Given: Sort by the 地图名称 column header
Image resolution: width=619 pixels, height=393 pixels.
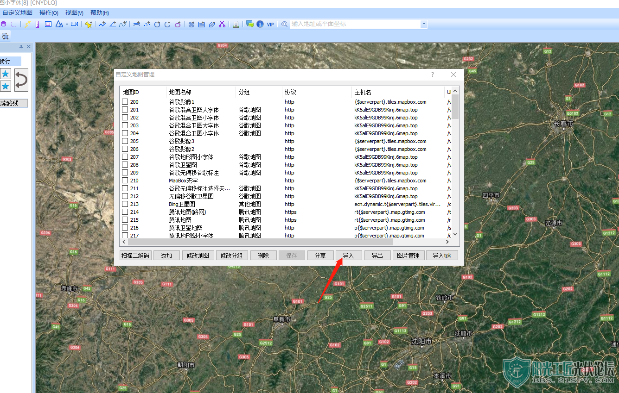Looking at the screenshot, I should tap(201, 93).
